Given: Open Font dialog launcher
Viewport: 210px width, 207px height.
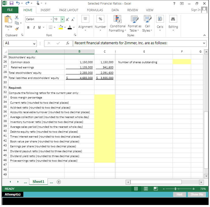Looking at the screenshot, I should tap(75, 35).
